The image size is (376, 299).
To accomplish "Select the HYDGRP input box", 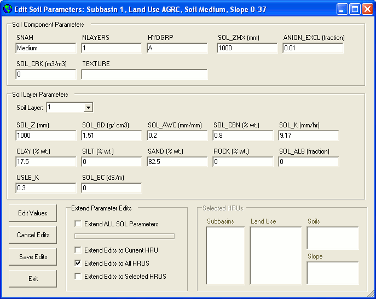I will [177, 48].
